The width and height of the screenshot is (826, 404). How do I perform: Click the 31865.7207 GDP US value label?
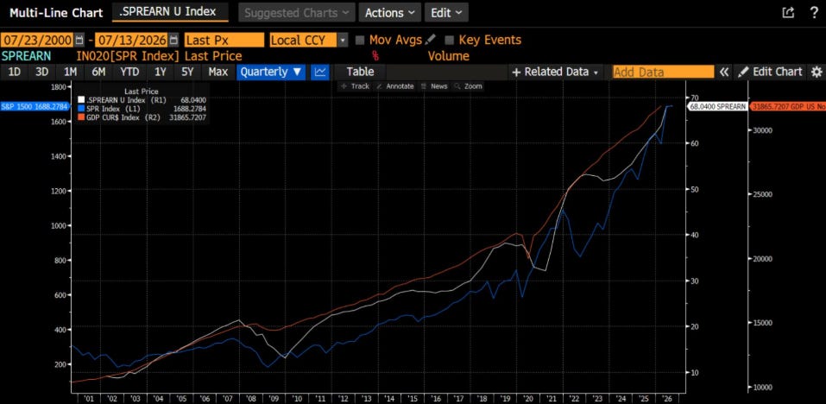click(787, 106)
